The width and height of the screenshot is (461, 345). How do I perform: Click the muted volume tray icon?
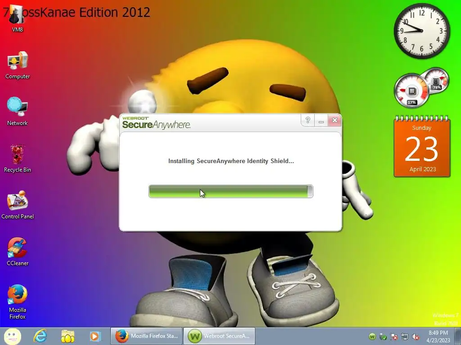[416, 336]
